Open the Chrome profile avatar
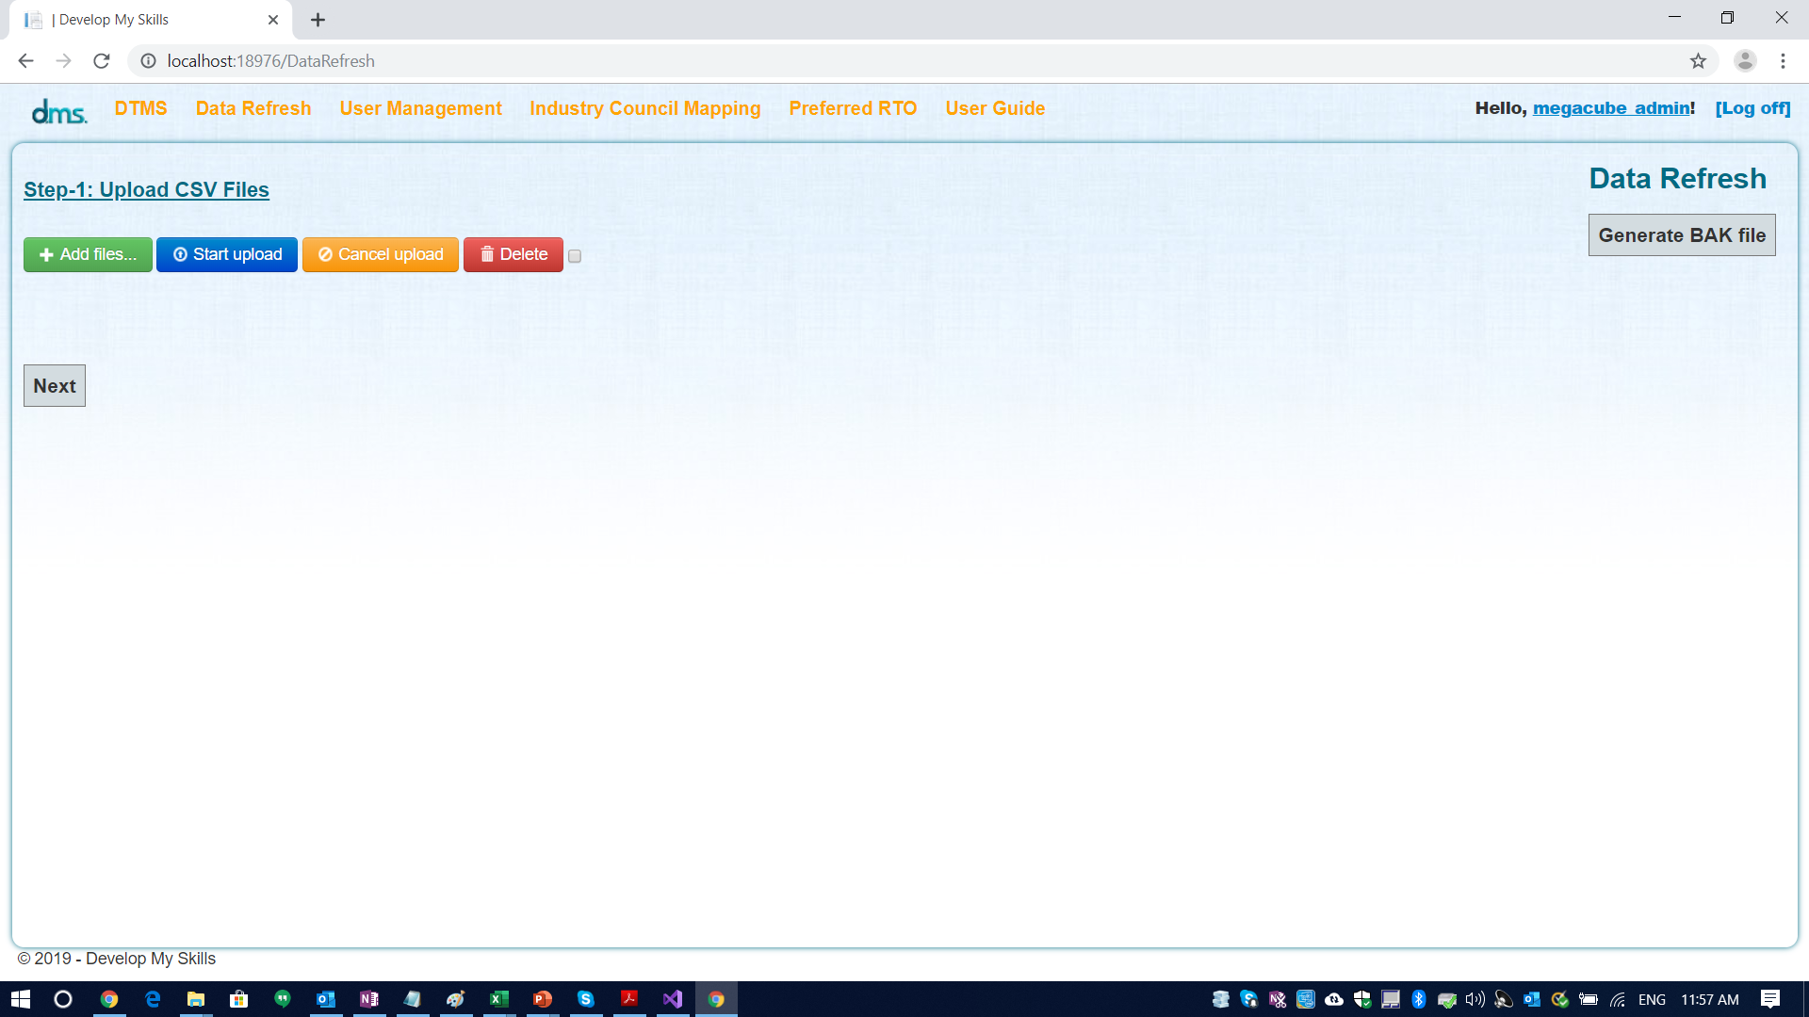Screen dimensions: 1809x1017 tap(1745, 61)
